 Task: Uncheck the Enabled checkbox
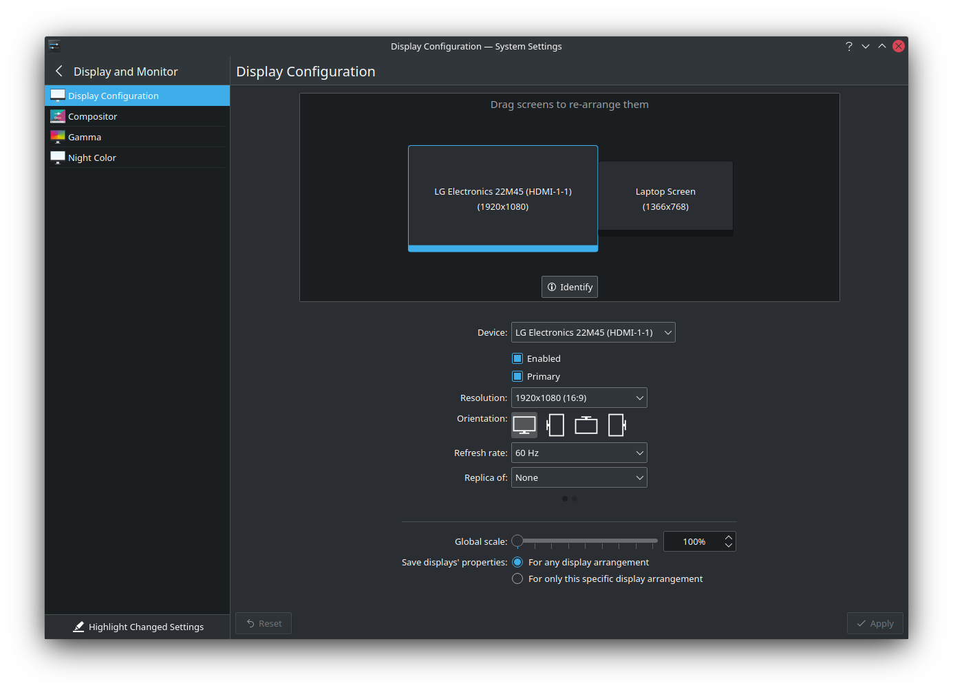517,358
